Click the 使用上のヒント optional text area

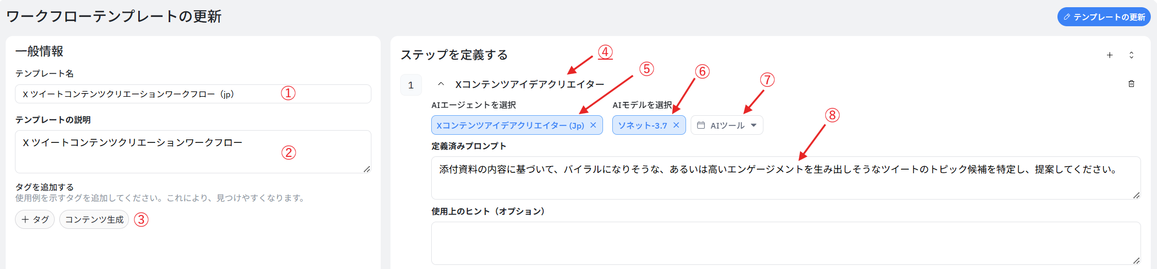click(x=774, y=243)
